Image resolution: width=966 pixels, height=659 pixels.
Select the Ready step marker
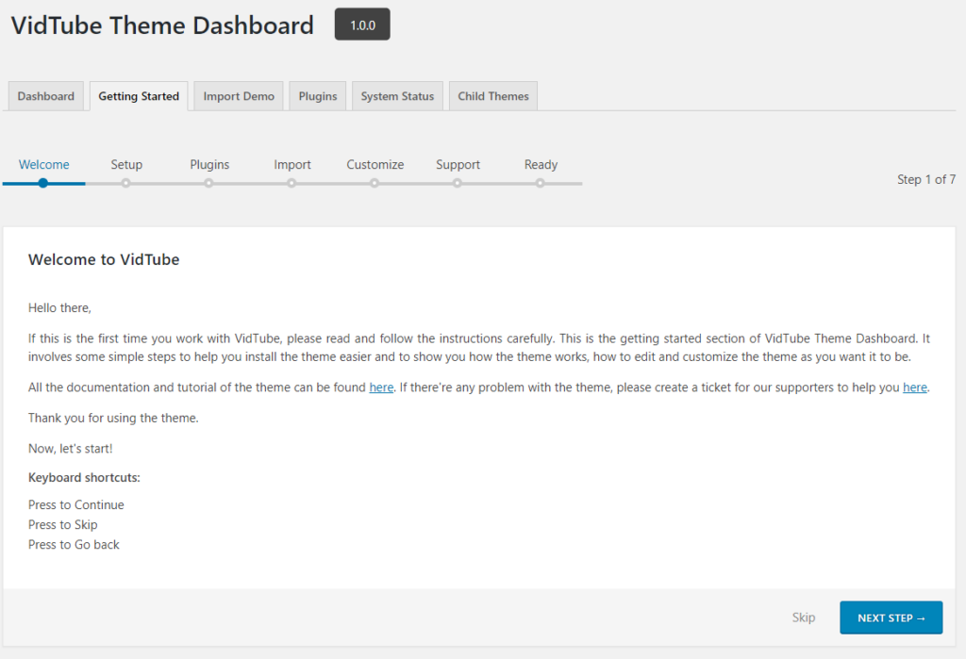[541, 184]
